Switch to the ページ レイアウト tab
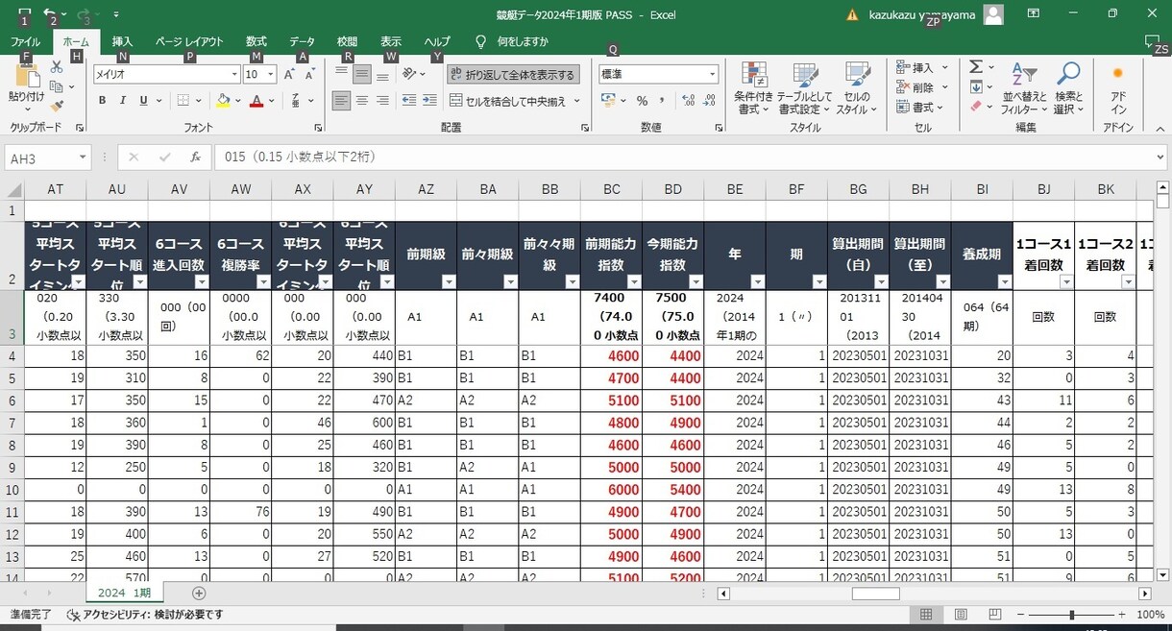Image resolution: width=1172 pixels, height=631 pixels. point(189,41)
